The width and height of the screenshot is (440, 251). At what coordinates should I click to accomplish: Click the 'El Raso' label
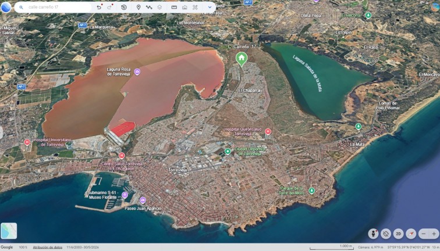(x=371, y=47)
